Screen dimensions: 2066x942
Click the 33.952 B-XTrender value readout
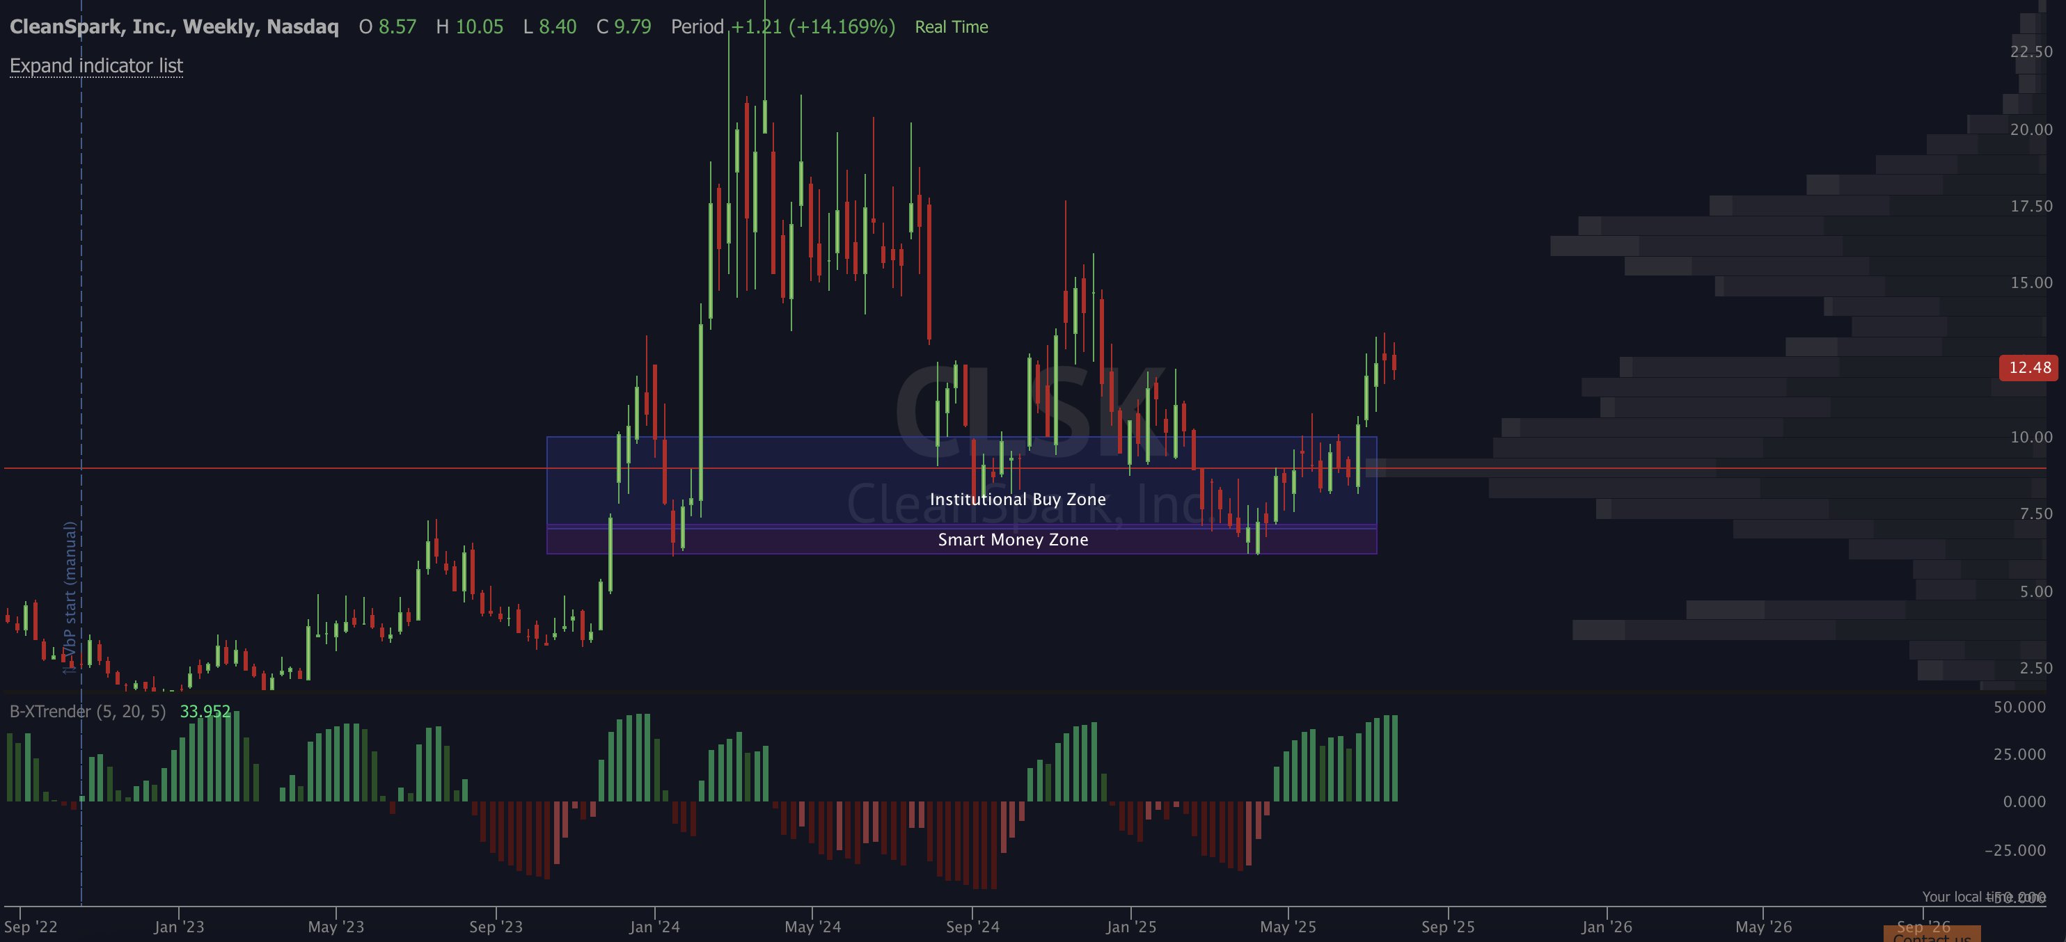tap(205, 711)
